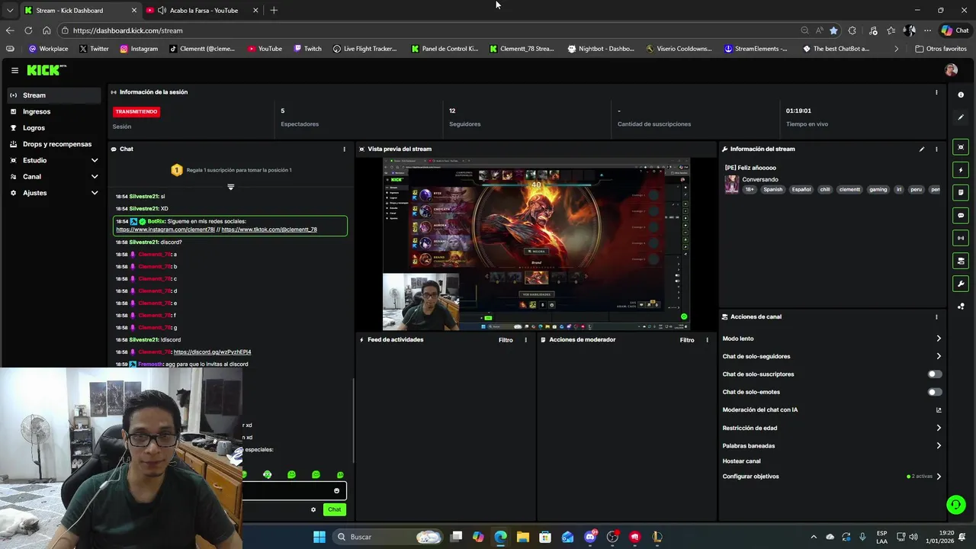The image size is (976, 549).
Task: Switch to Acabo la Farsa YouTube tab
Action: [201, 11]
